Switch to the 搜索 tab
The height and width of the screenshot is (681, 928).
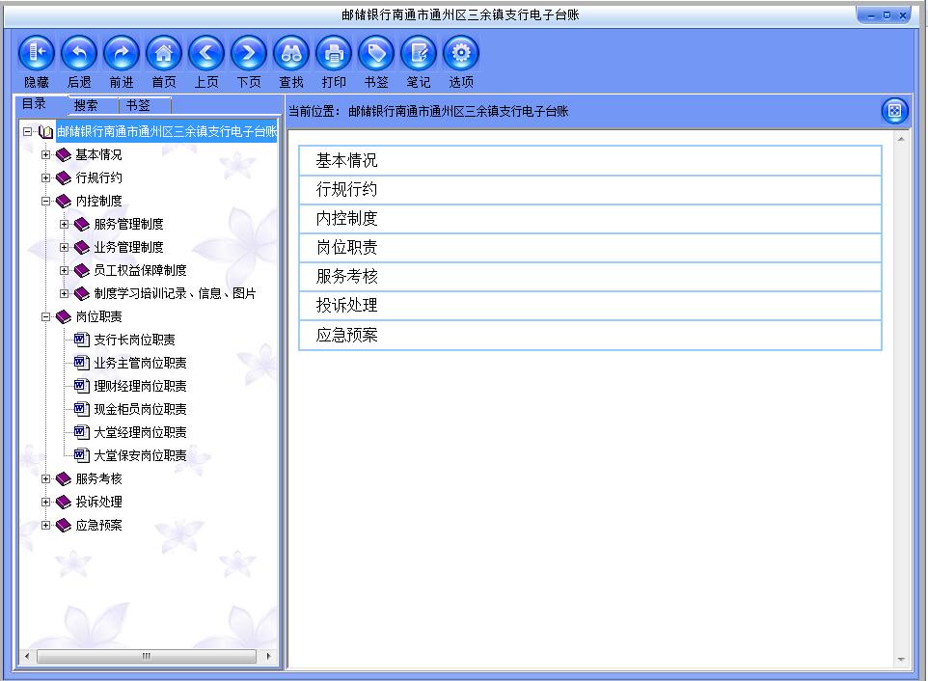[x=86, y=105]
